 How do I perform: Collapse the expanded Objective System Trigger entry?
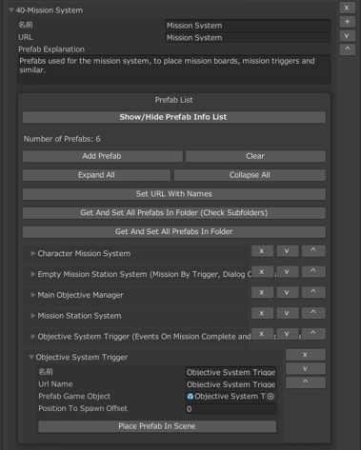tap(31, 358)
